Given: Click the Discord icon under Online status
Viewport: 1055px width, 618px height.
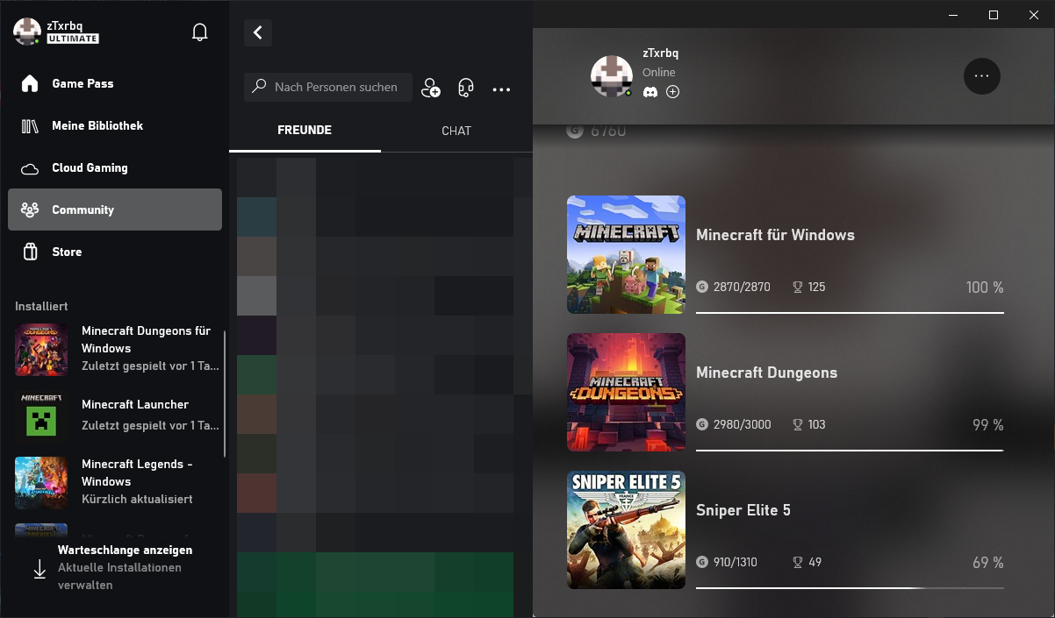Looking at the screenshot, I should pyautogui.click(x=650, y=91).
